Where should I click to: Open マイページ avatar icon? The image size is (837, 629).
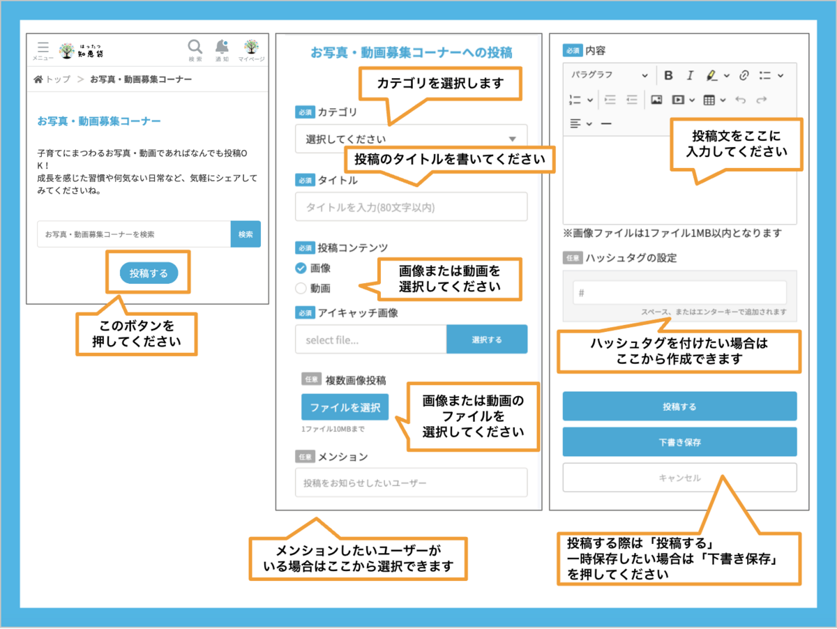point(251,48)
